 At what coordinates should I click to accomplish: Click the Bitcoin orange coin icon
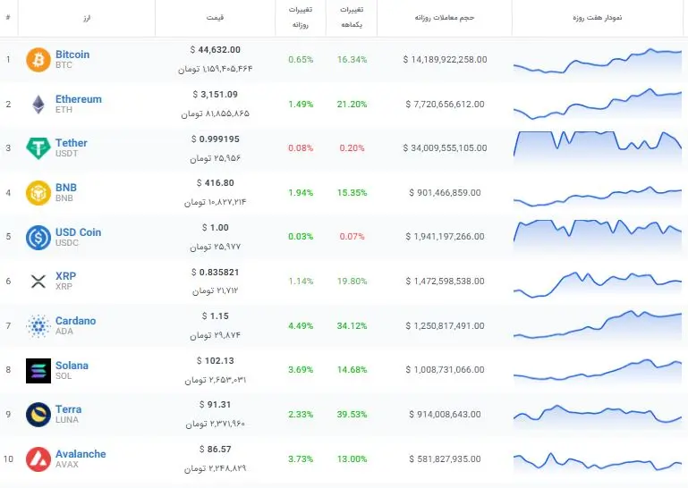click(x=38, y=60)
